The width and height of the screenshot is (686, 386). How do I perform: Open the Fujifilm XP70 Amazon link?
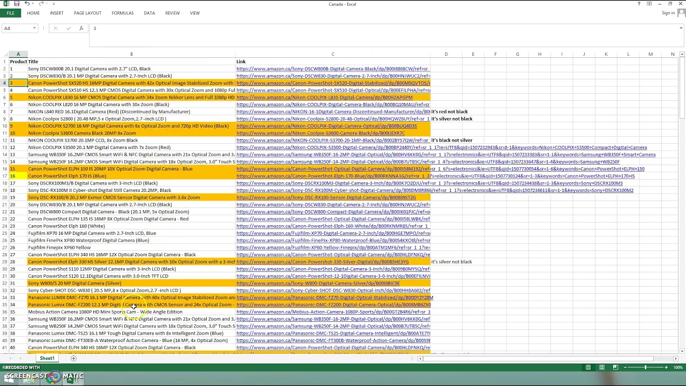pos(333,233)
